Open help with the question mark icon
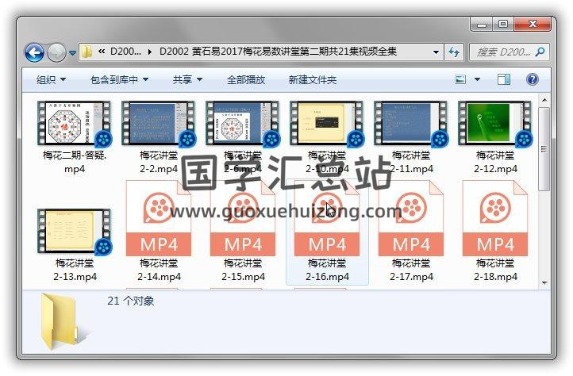The width and height of the screenshot is (573, 376). [x=532, y=79]
